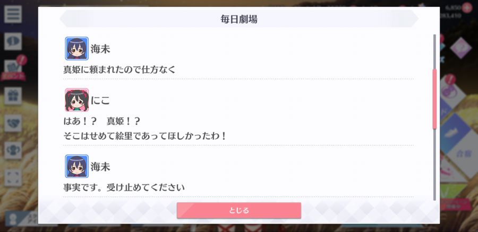Open the handshake icon in sidebar
478x232 pixels.
13,123
